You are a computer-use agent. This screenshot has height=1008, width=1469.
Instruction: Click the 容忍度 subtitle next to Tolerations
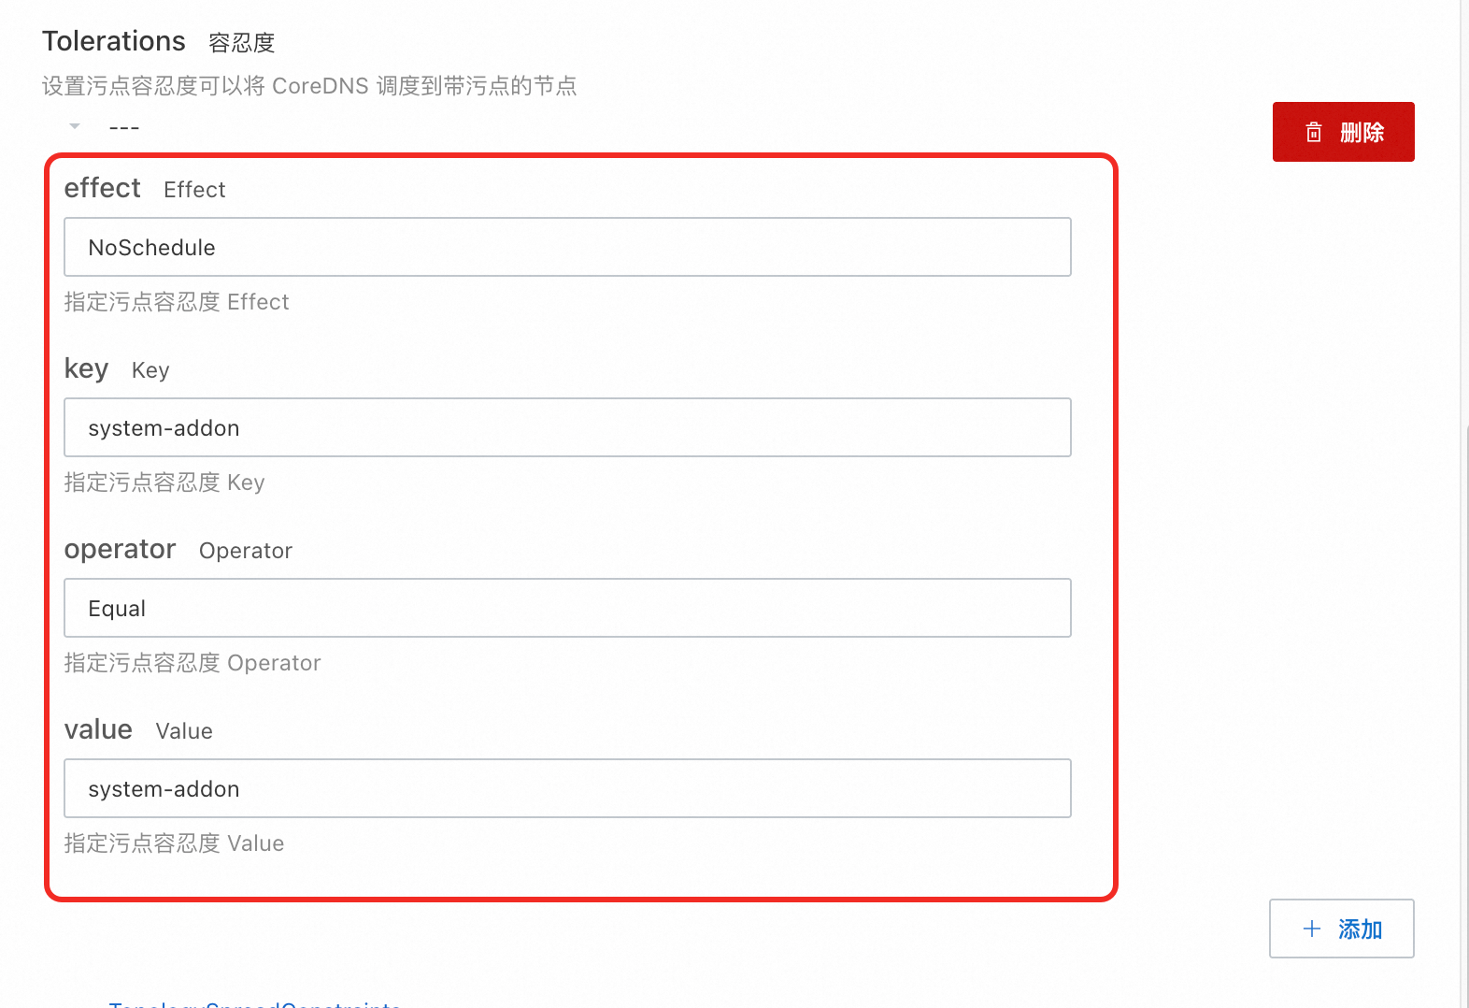point(242,43)
